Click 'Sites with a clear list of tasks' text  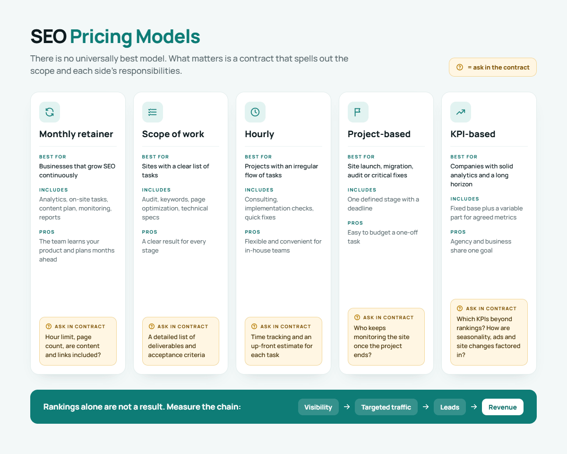176,171
